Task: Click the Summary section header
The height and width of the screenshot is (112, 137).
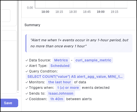Action: 32,25
